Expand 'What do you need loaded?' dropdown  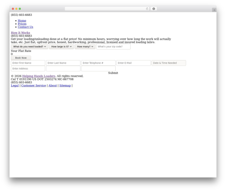29,47
